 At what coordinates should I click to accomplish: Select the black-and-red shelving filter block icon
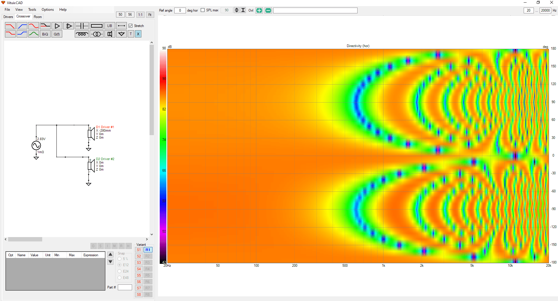(45, 26)
